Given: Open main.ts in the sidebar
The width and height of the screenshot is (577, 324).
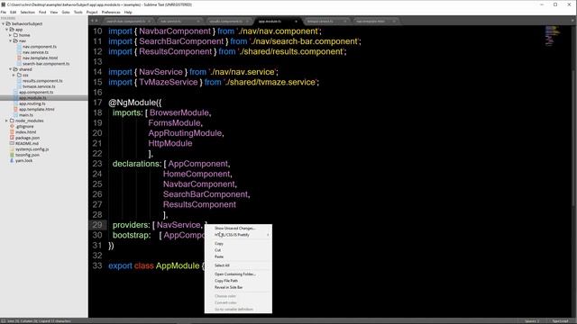Looking at the screenshot, I should [x=26, y=114].
